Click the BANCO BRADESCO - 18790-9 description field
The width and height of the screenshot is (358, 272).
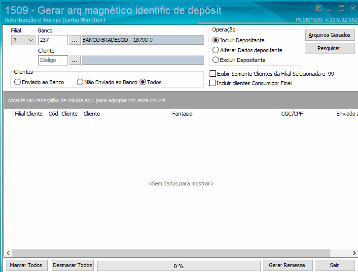(x=143, y=40)
